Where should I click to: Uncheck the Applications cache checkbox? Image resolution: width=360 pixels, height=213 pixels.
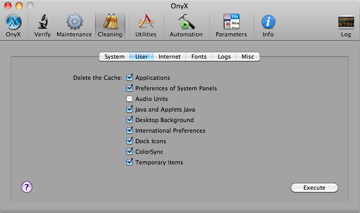130,77
